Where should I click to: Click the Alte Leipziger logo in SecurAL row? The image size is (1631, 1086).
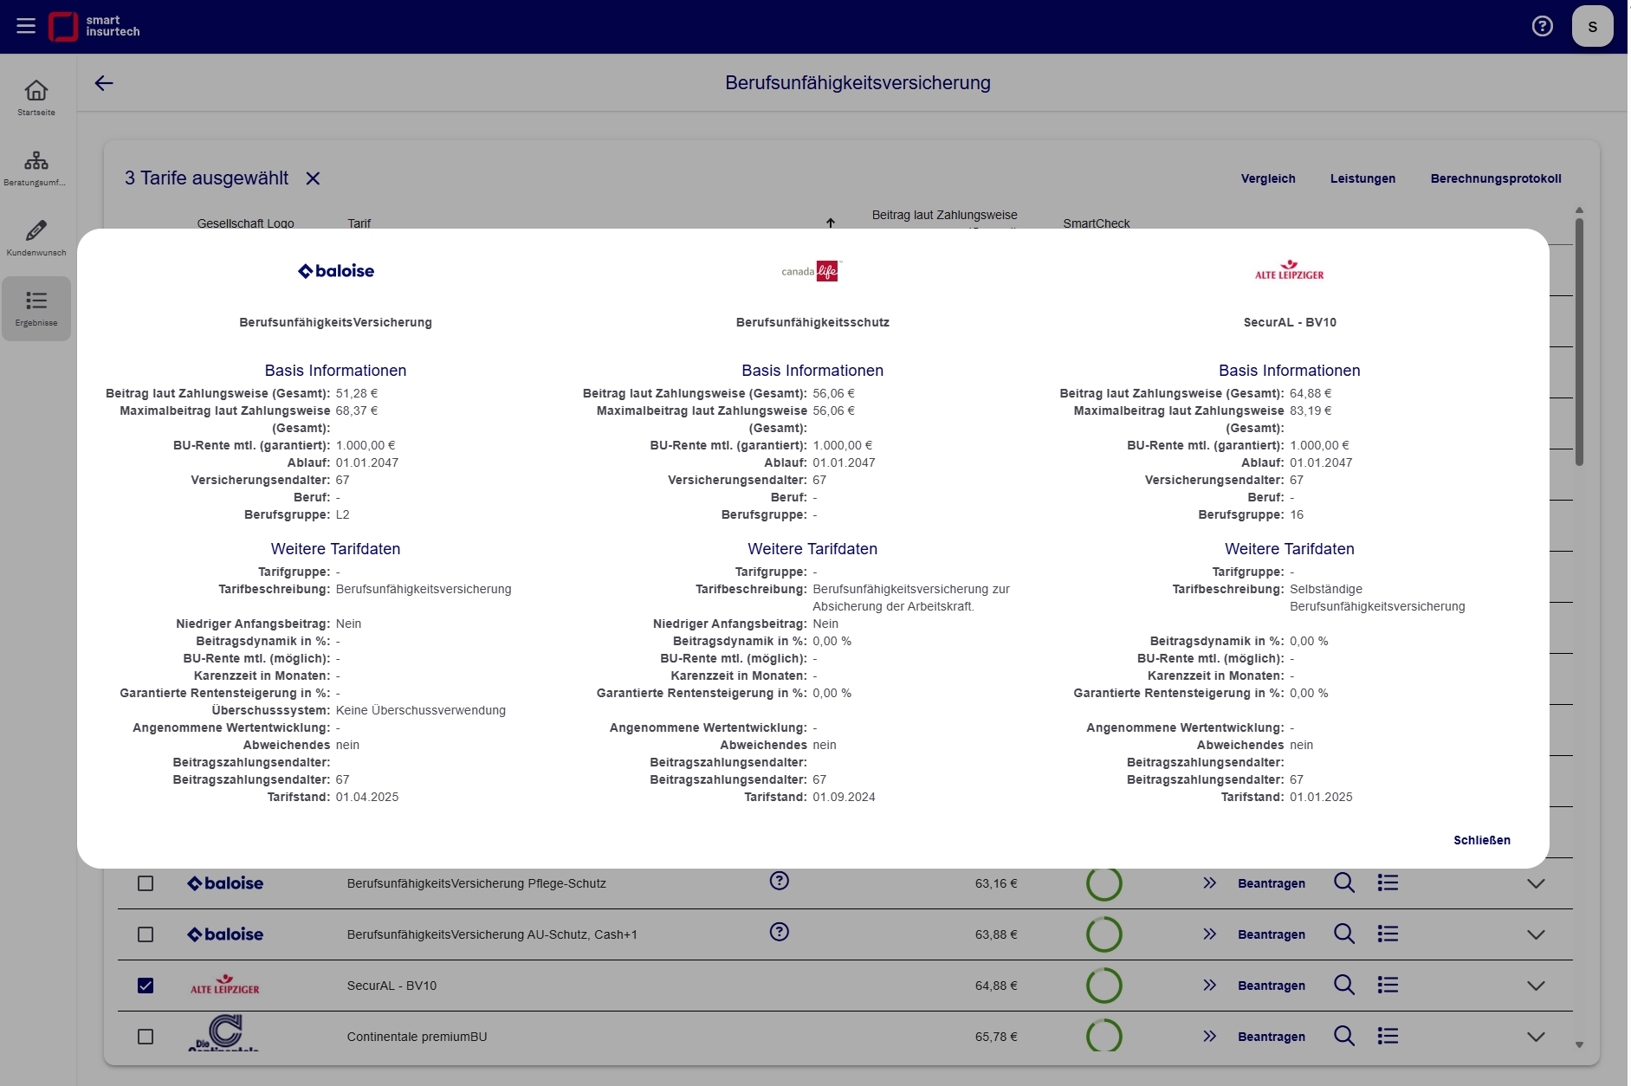225,985
